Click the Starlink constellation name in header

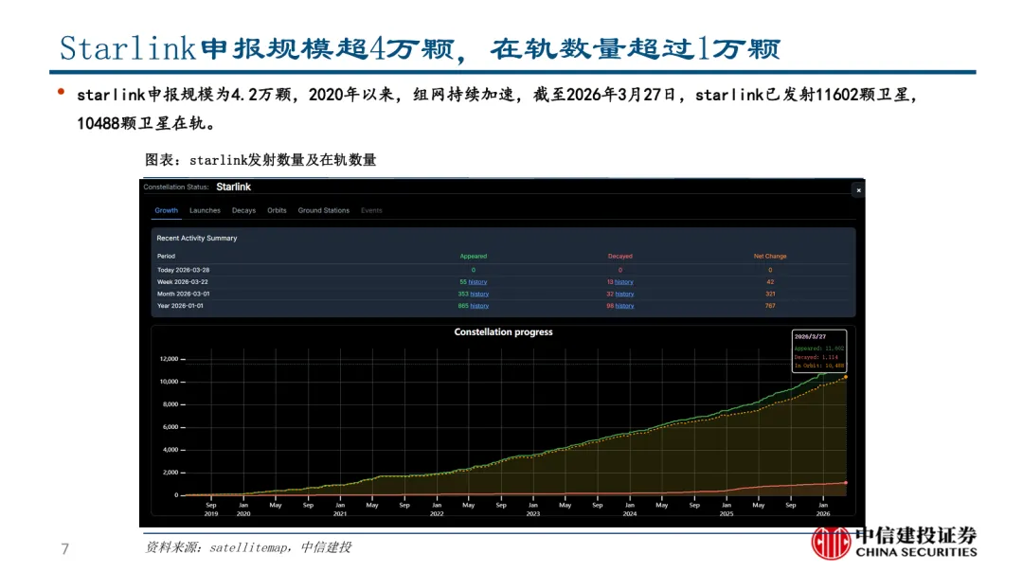(234, 188)
